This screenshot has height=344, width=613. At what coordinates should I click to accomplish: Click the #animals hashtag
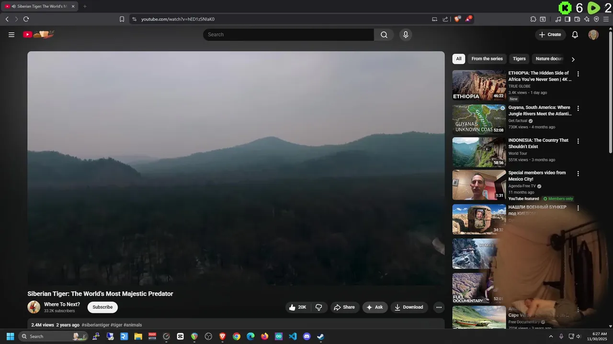click(x=133, y=325)
